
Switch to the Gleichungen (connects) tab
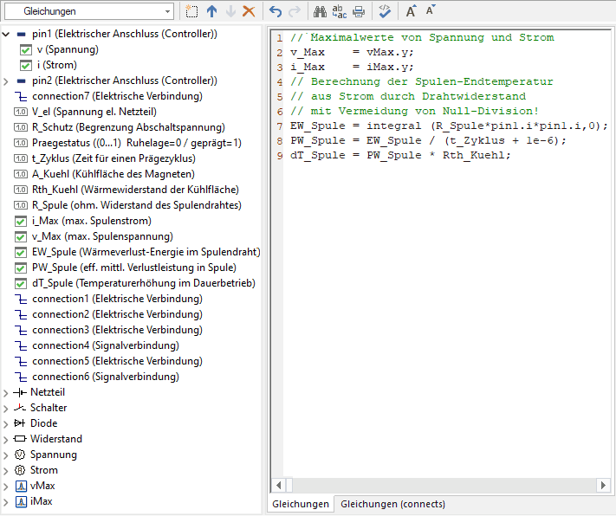[x=392, y=504]
